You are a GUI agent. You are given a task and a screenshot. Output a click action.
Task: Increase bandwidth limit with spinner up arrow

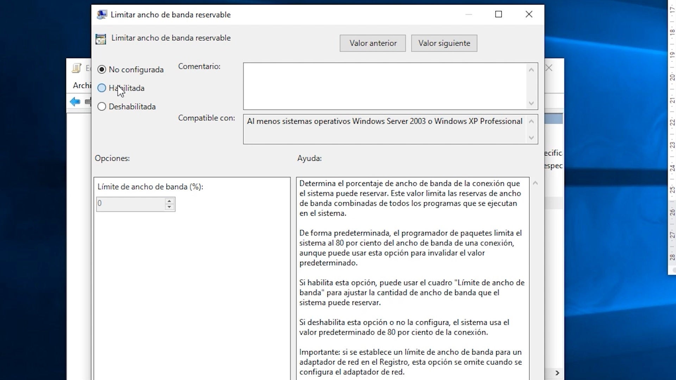point(169,201)
